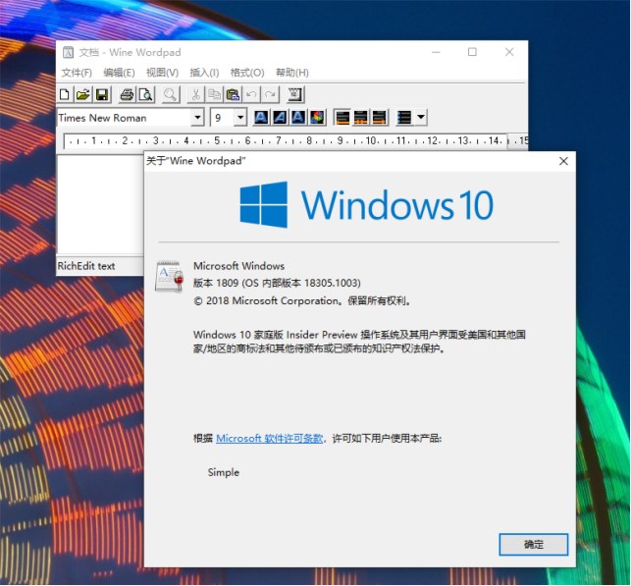The height and width of the screenshot is (586, 631).
Task: Click the Wordpad title bar app icon
Action: (x=68, y=52)
